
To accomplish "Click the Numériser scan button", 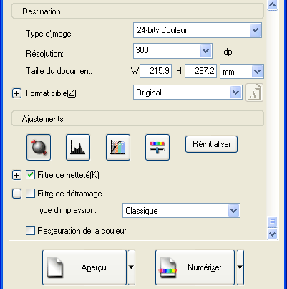I will tap(195, 267).
